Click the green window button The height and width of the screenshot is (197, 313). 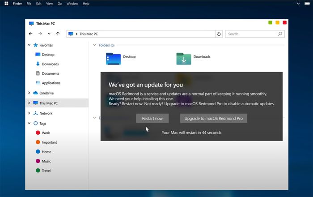270,22
